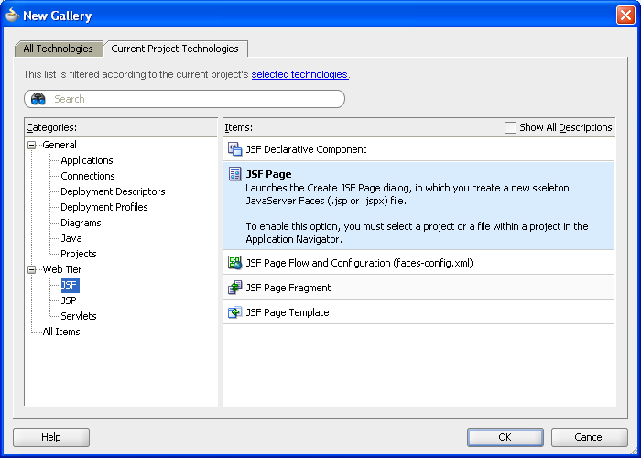Switch to the All Technologies tab

pos(58,49)
